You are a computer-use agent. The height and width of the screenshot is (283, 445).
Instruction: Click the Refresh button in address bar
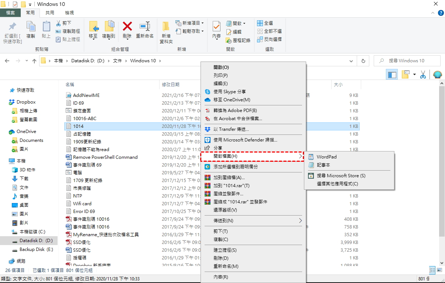363,61
